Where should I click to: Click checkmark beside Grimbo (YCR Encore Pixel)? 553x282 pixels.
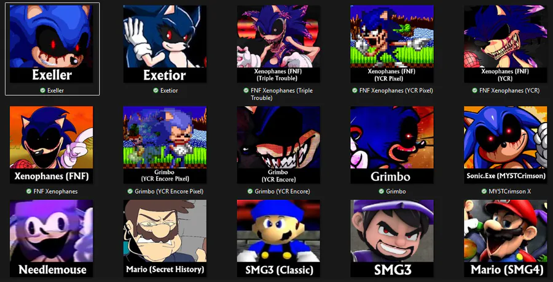(x=130, y=191)
